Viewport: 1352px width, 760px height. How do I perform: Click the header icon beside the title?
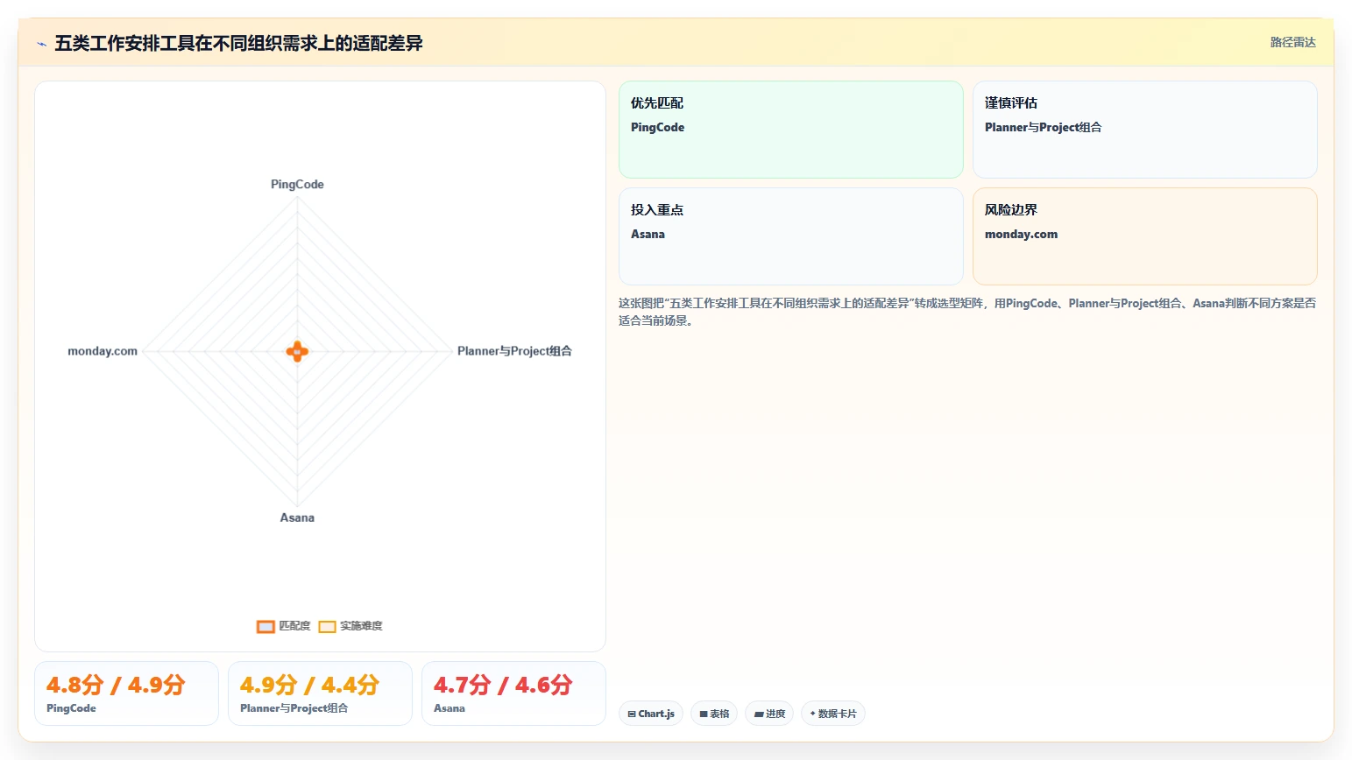tap(41, 44)
